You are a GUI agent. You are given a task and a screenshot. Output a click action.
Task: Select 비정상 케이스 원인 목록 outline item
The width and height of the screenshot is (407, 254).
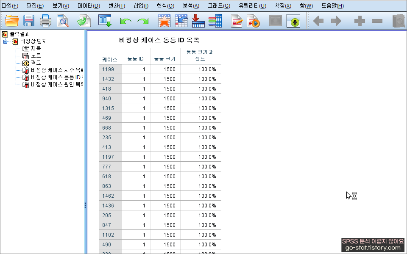[x=57, y=85]
